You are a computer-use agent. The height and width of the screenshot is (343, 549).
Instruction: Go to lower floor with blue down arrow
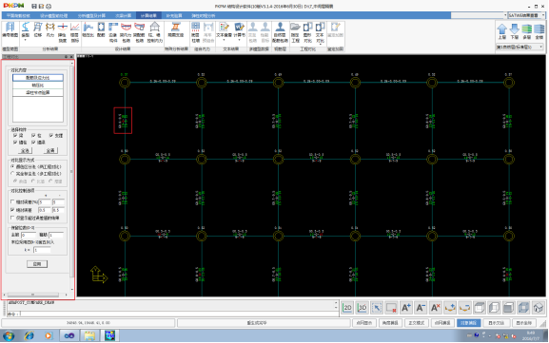pyautogui.click(x=515, y=31)
